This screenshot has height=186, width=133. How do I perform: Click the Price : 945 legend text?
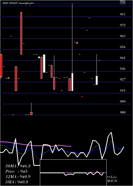(x=16, y=171)
